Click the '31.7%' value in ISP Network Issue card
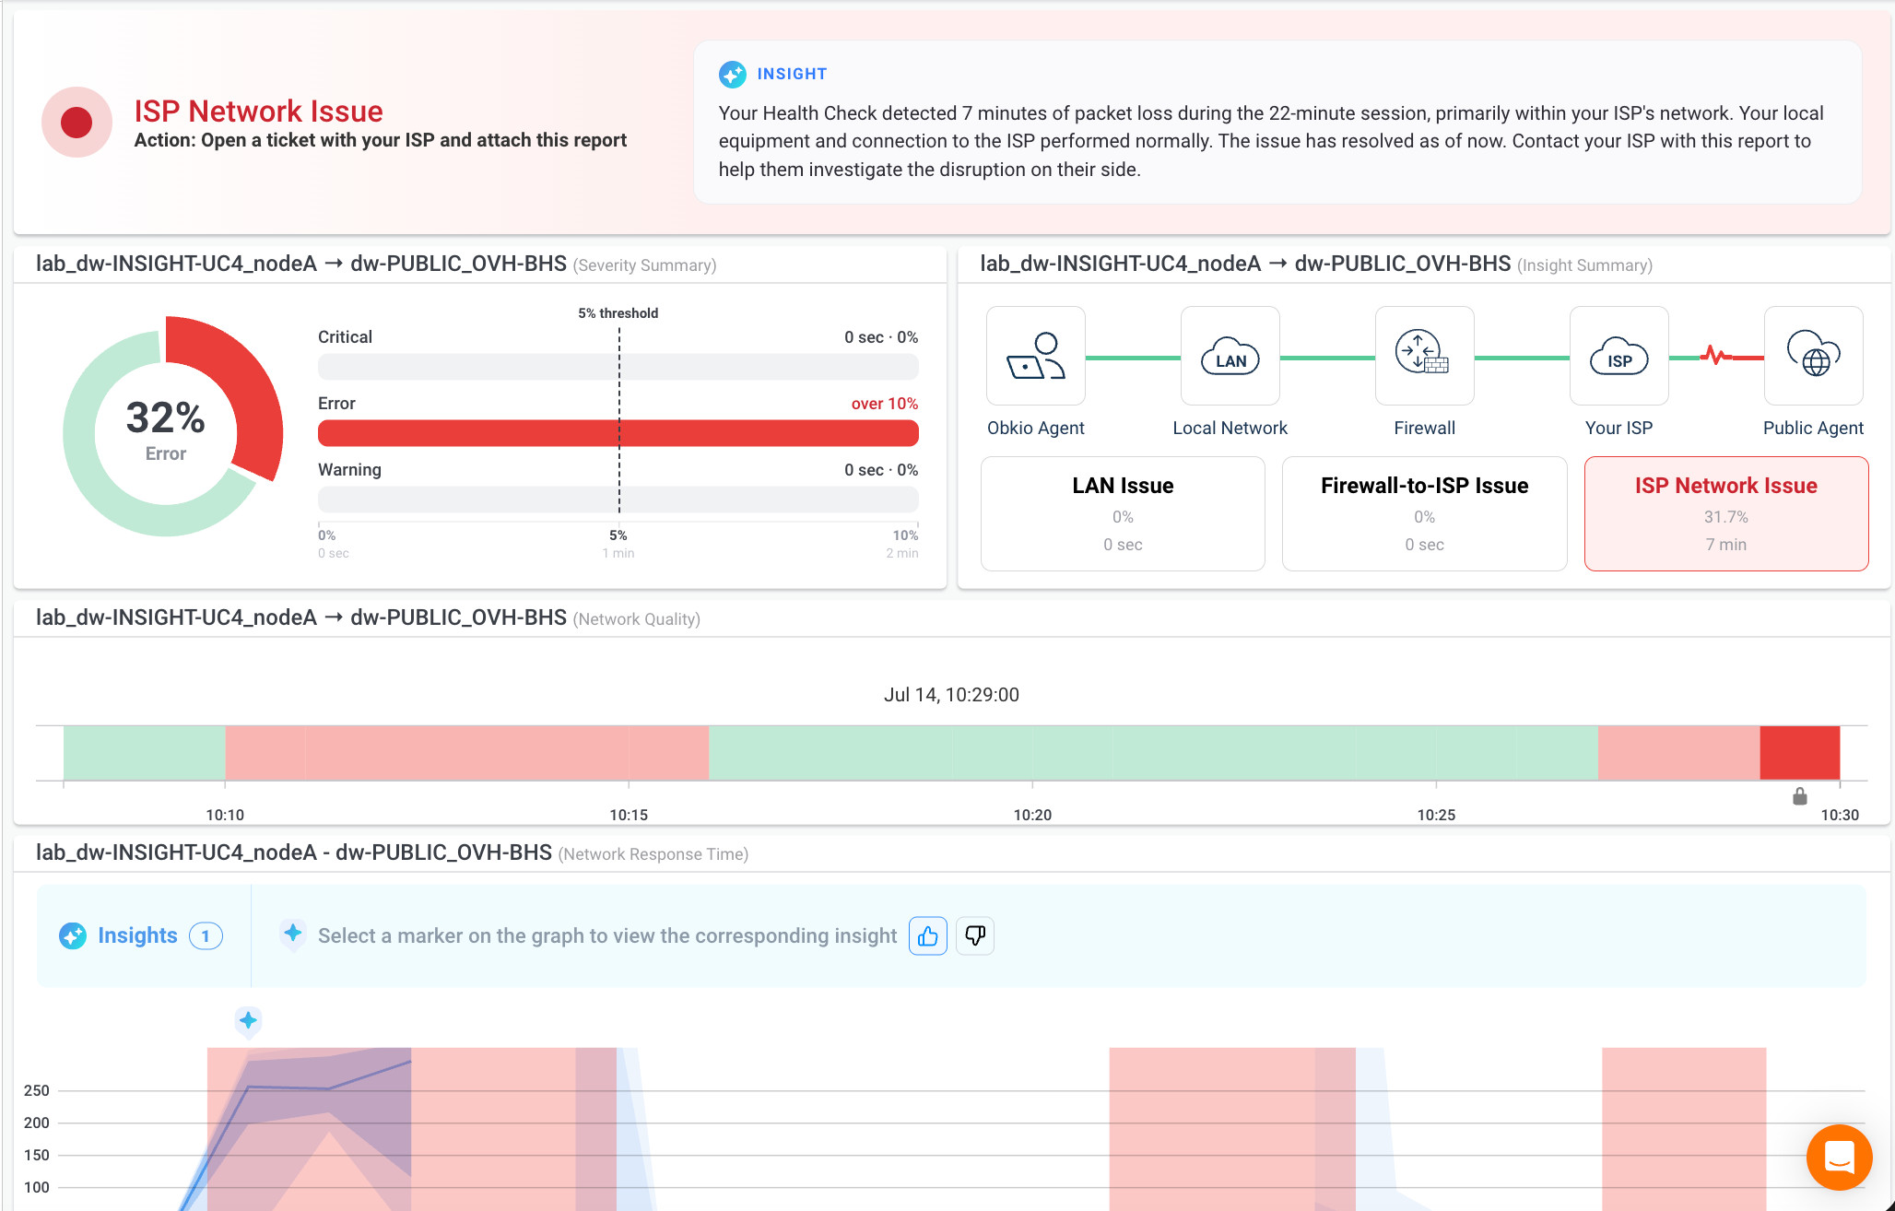Viewport: 1895px width, 1211px height. (x=1726, y=517)
